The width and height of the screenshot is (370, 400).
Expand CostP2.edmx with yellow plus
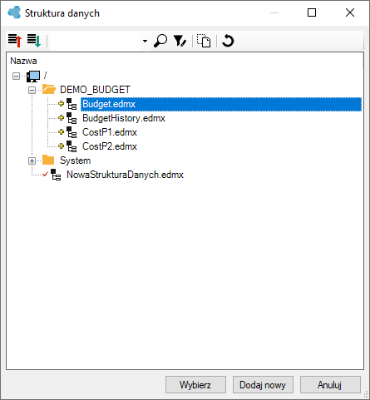click(x=62, y=146)
